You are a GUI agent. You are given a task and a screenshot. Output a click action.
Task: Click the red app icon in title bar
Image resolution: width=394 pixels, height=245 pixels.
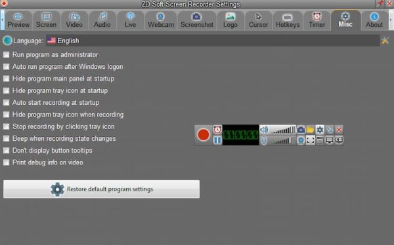(4, 3)
